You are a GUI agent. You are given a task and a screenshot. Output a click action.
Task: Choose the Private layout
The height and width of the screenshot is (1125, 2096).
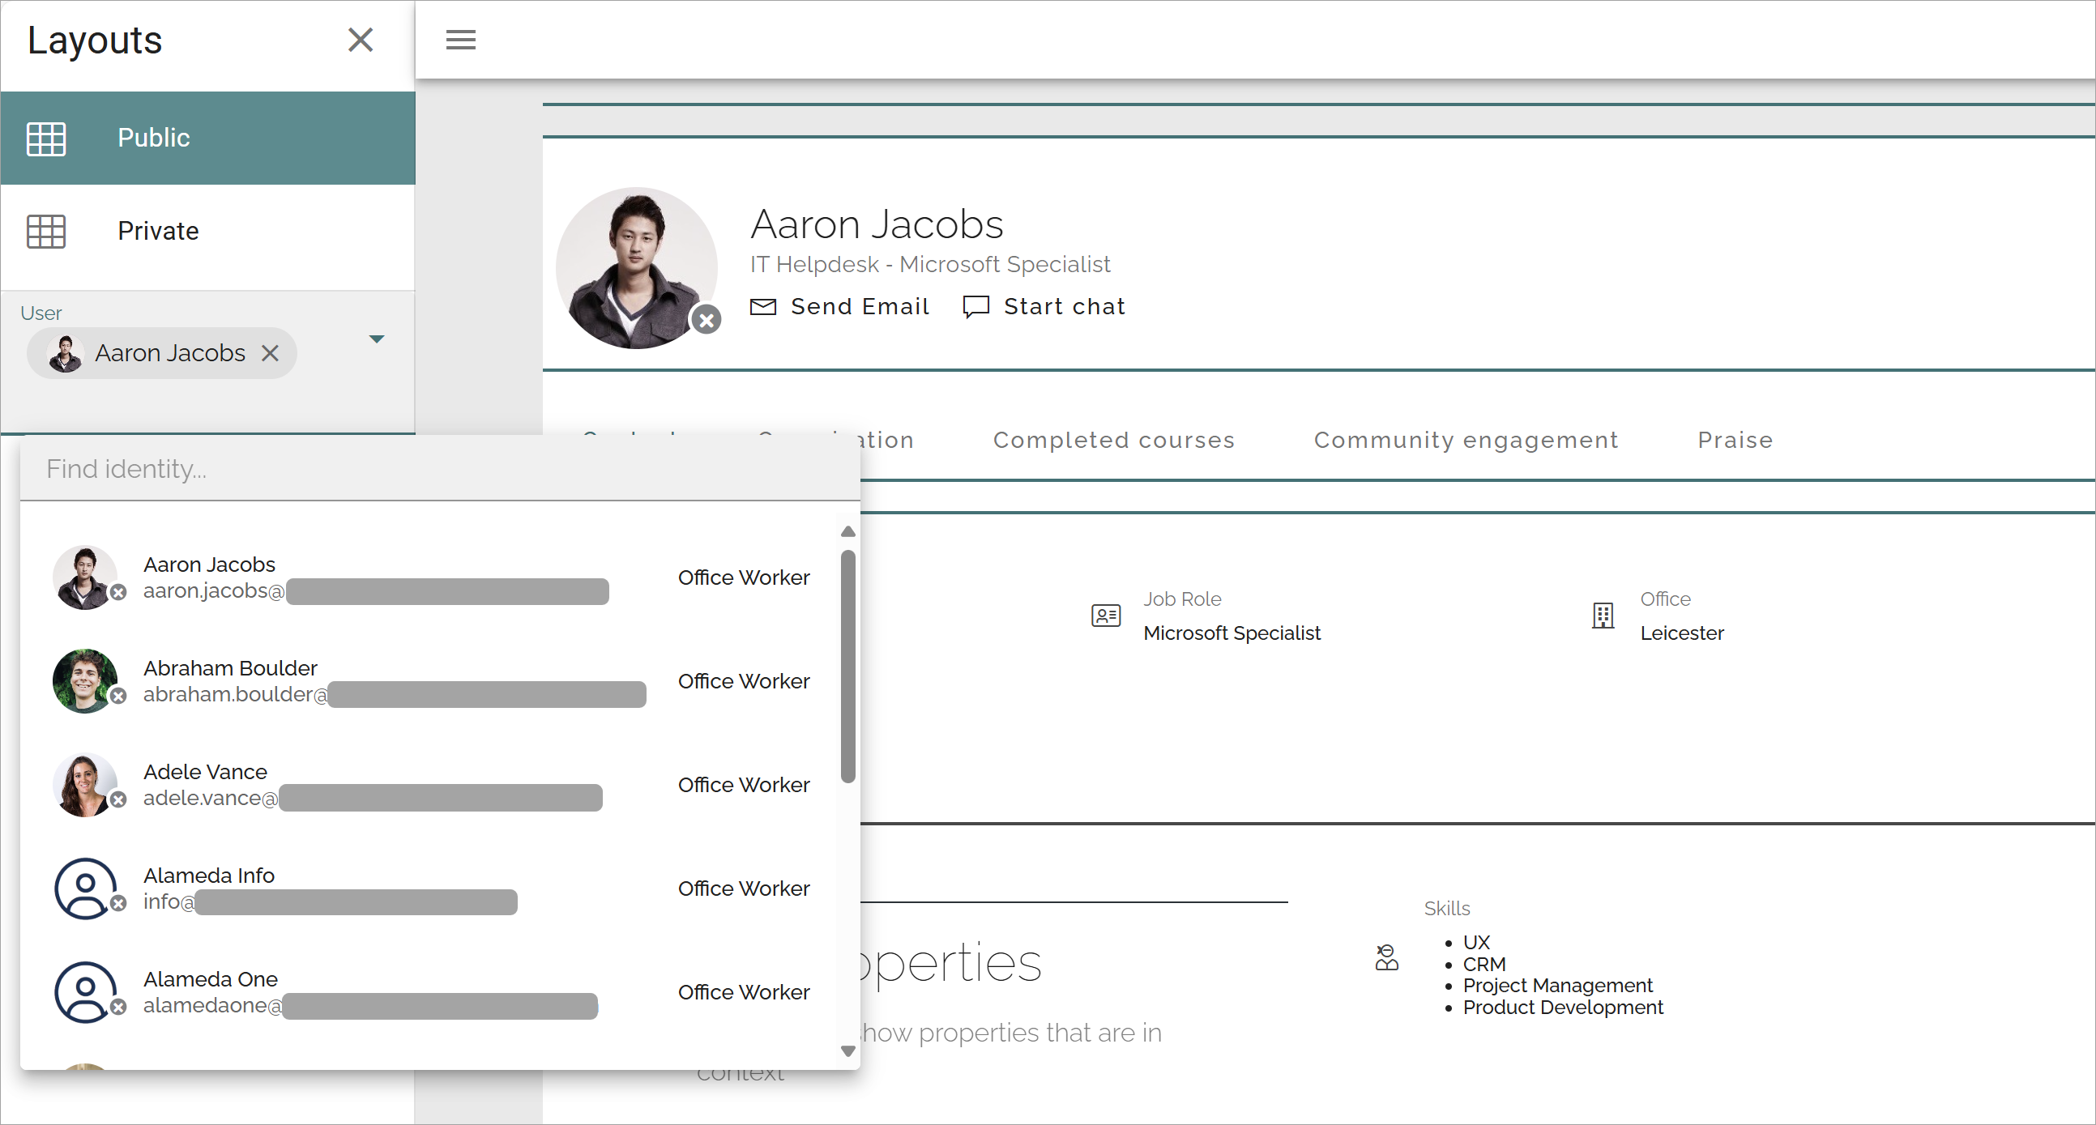coord(207,232)
